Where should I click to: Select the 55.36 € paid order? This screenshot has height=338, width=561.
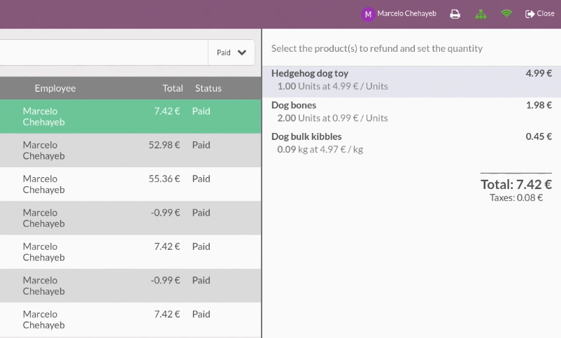click(x=130, y=184)
